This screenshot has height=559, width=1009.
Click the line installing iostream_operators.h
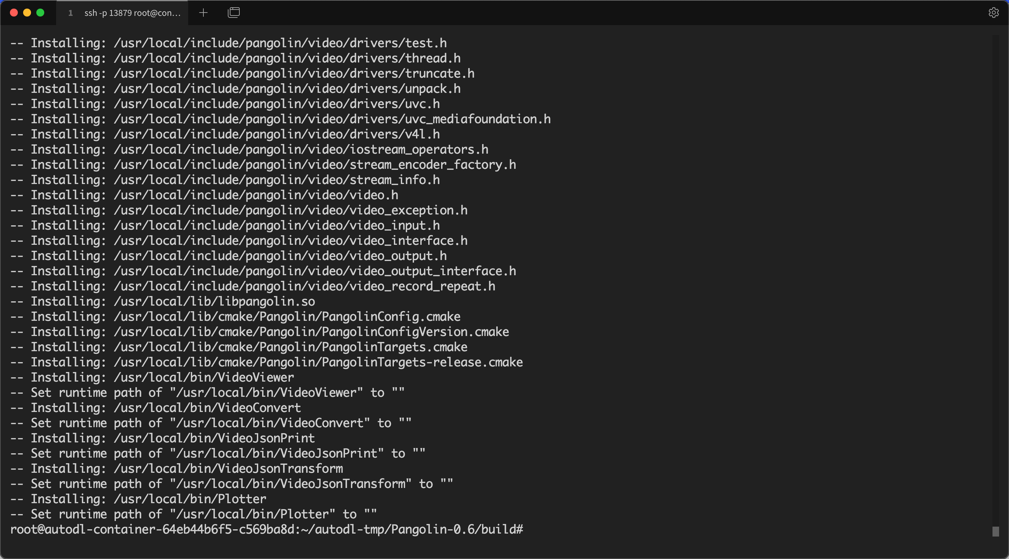point(249,149)
